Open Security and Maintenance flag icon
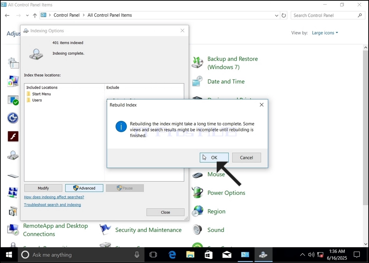369x263 pixels. (x=105, y=230)
